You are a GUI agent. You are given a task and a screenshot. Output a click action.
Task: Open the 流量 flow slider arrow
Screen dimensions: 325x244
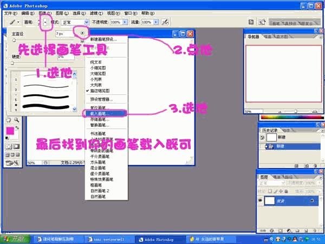156,22
